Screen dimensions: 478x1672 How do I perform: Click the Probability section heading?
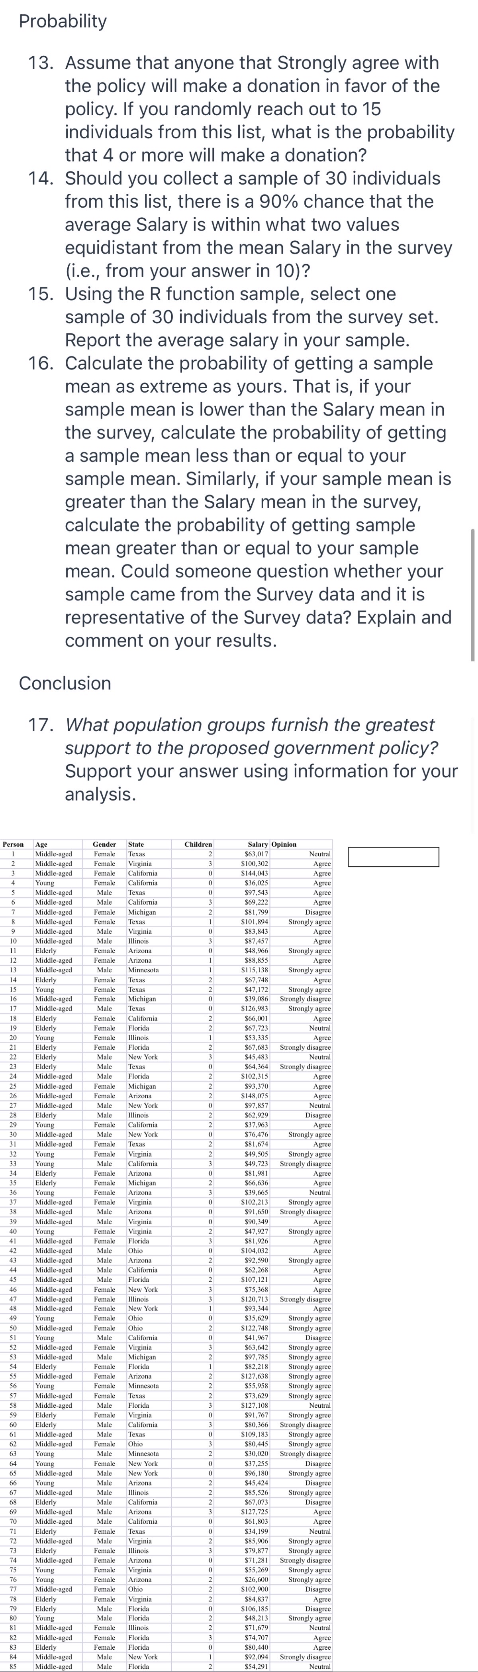[63, 21]
